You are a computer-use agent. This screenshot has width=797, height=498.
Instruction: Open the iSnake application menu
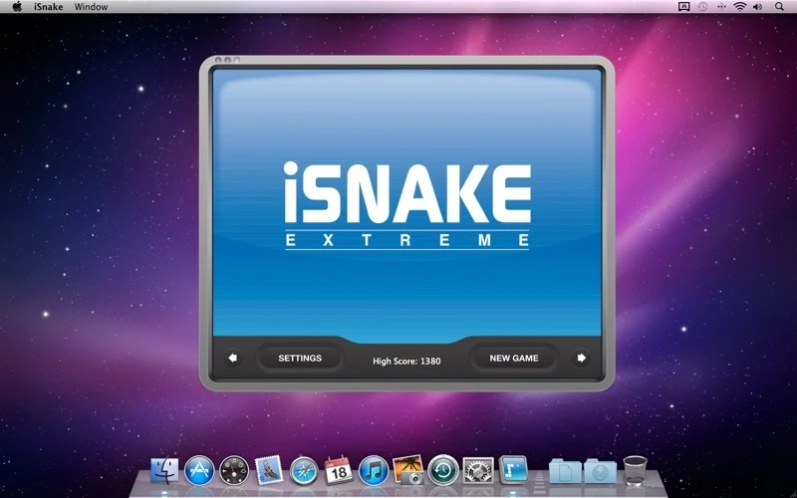tap(48, 7)
